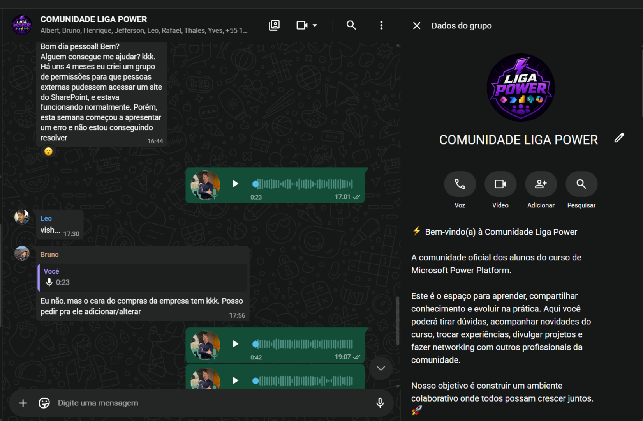This screenshot has width=643, height=421.
Task: Select the 'vish...' message from Leo
Action: 60,225
